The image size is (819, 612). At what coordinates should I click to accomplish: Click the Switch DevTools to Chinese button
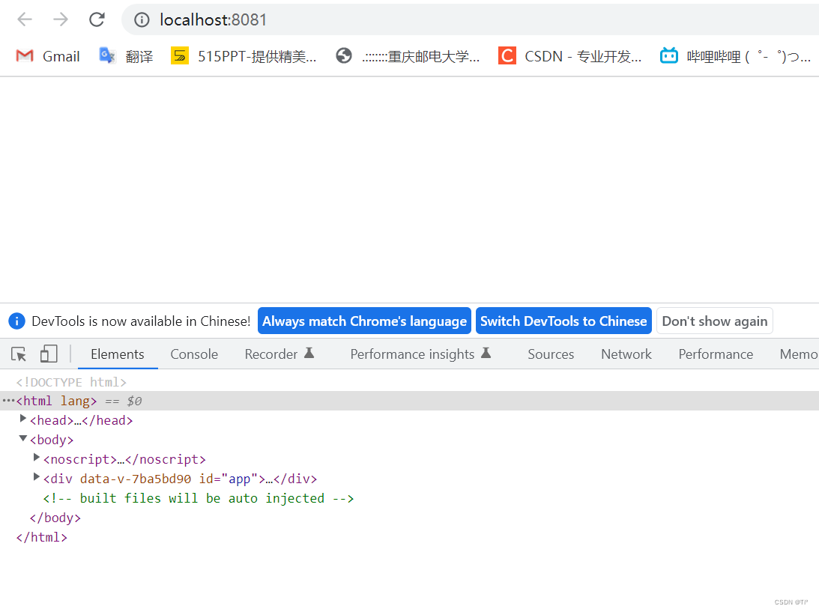pos(563,321)
